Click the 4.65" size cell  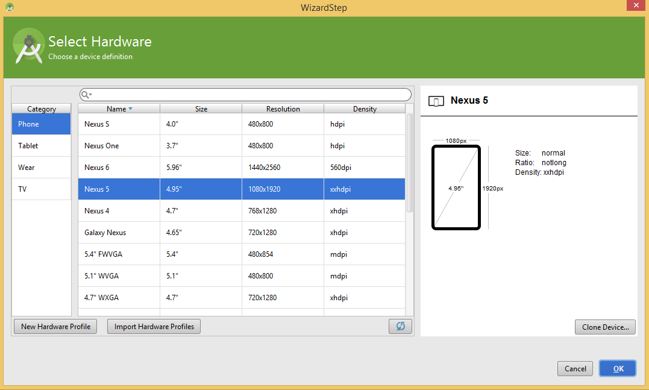tap(201, 232)
